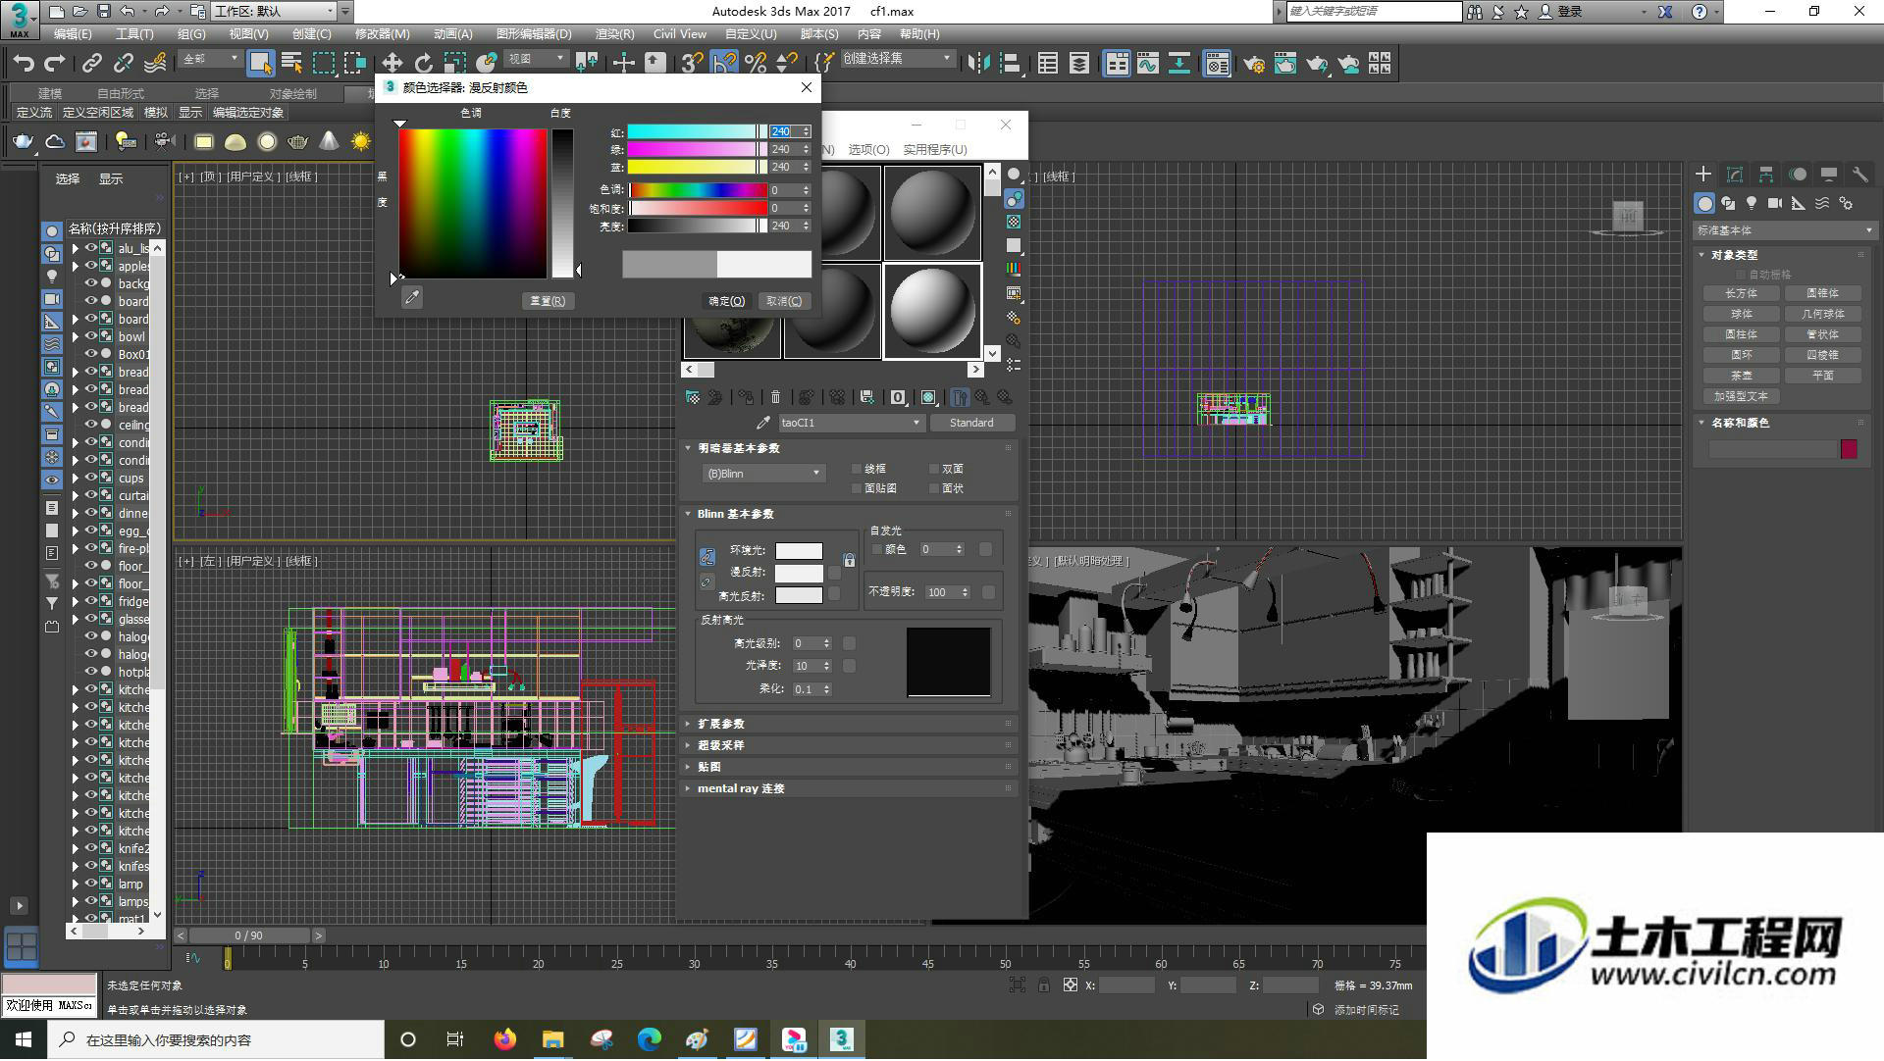Image resolution: width=1884 pixels, height=1061 pixels.
Task: Open File Explorer from the taskbar
Action: [x=552, y=1039]
